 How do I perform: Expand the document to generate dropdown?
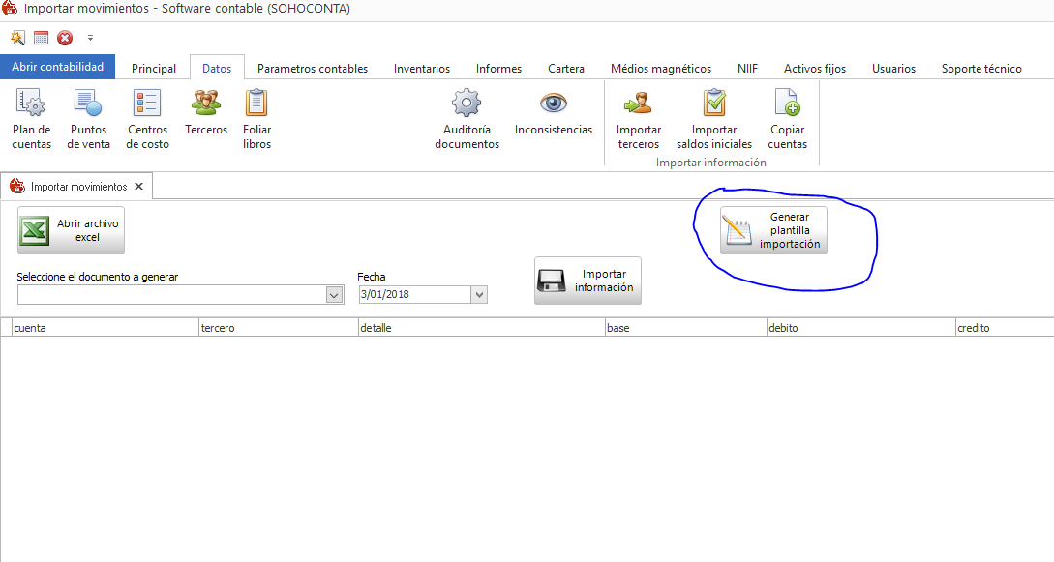[335, 295]
